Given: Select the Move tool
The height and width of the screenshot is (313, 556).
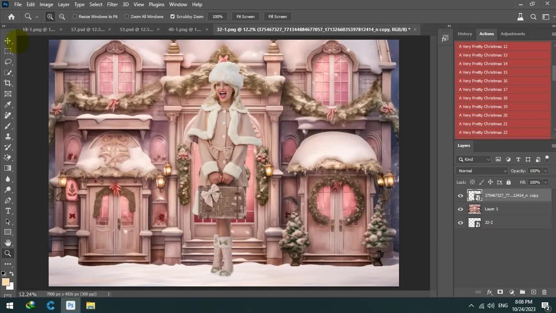Looking at the screenshot, I should 8,40.
